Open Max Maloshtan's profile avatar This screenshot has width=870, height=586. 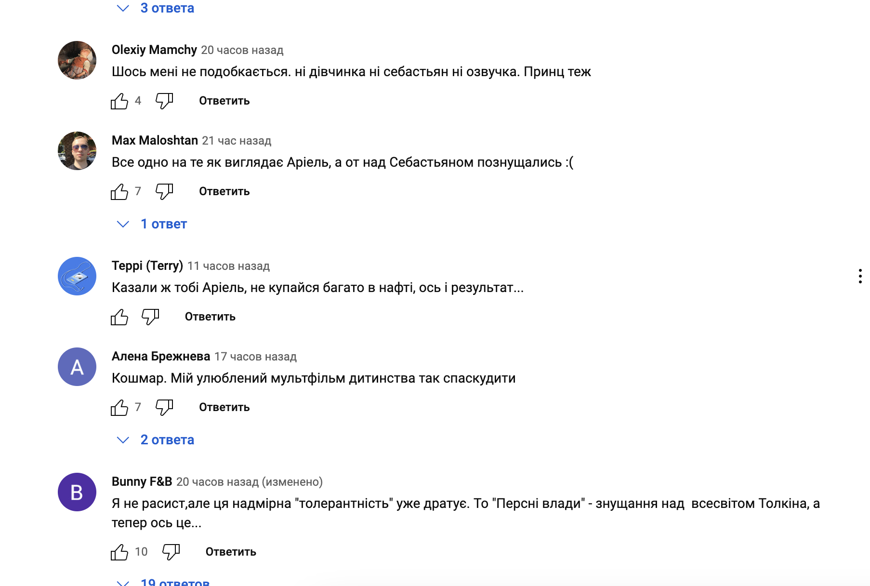click(77, 151)
